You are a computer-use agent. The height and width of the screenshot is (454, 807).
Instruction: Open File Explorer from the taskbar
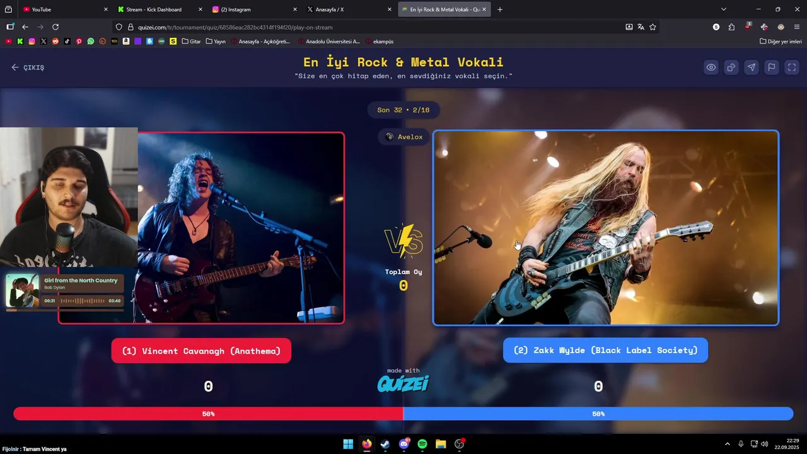point(441,444)
